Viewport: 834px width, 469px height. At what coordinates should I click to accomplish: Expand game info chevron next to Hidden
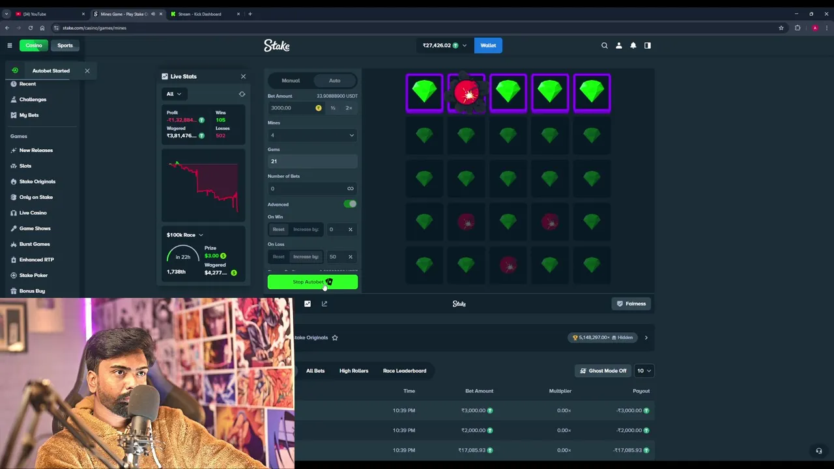tap(646, 337)
